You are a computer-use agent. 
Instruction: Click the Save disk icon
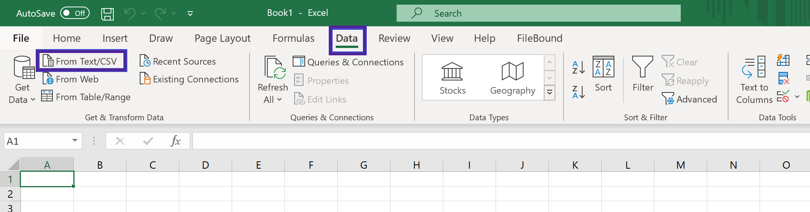[108, 14]
